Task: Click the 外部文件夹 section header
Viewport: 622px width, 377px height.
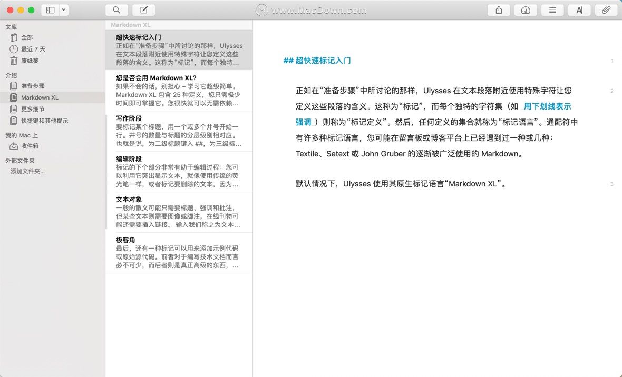Action: [x=20, y=161]
